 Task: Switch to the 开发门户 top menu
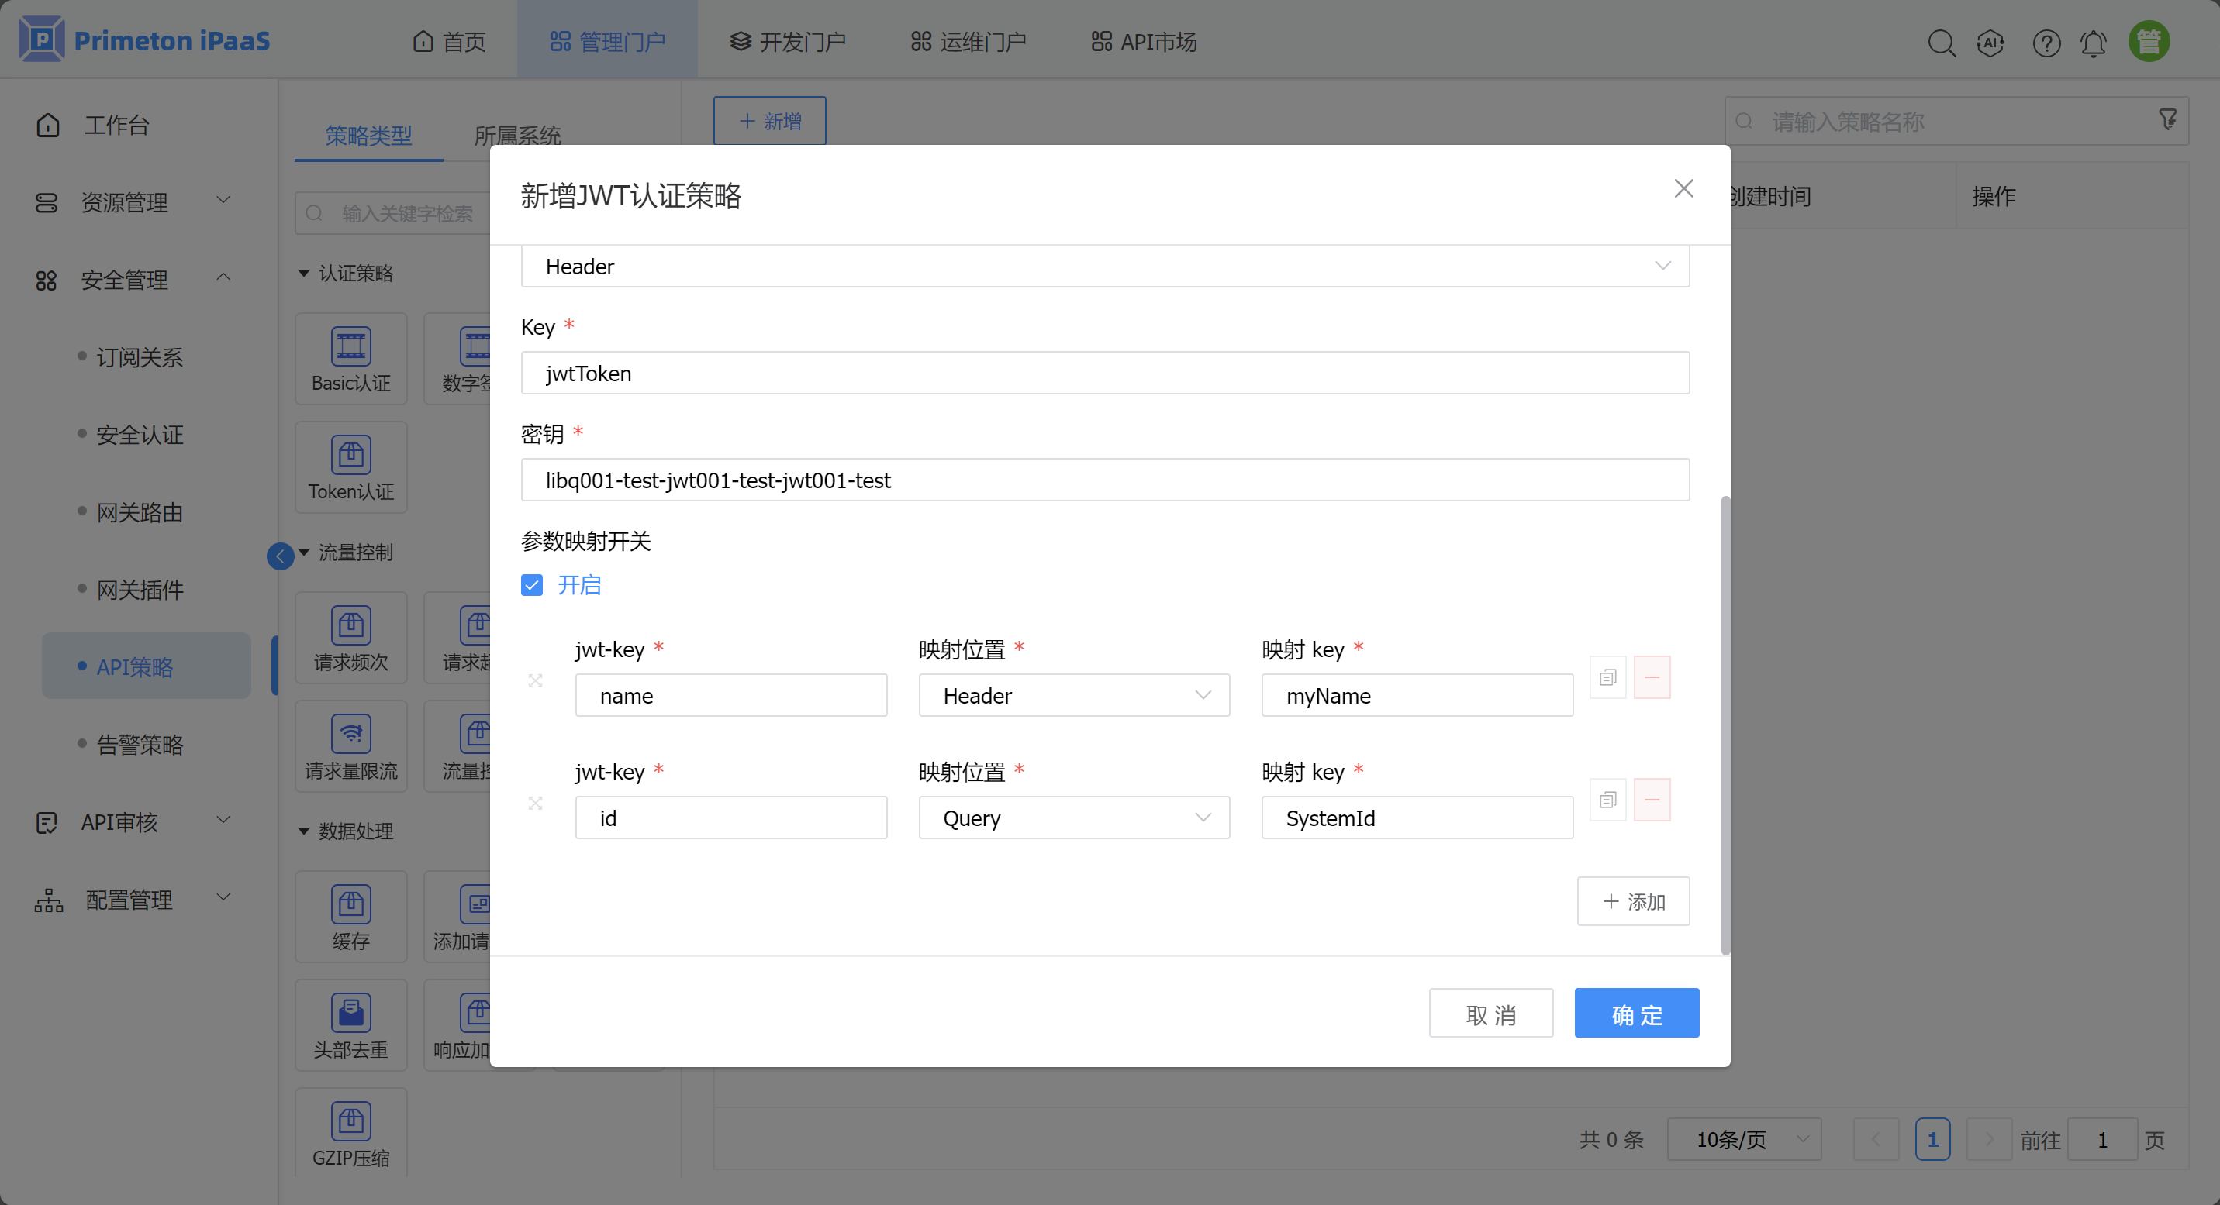tap(788, 41)
